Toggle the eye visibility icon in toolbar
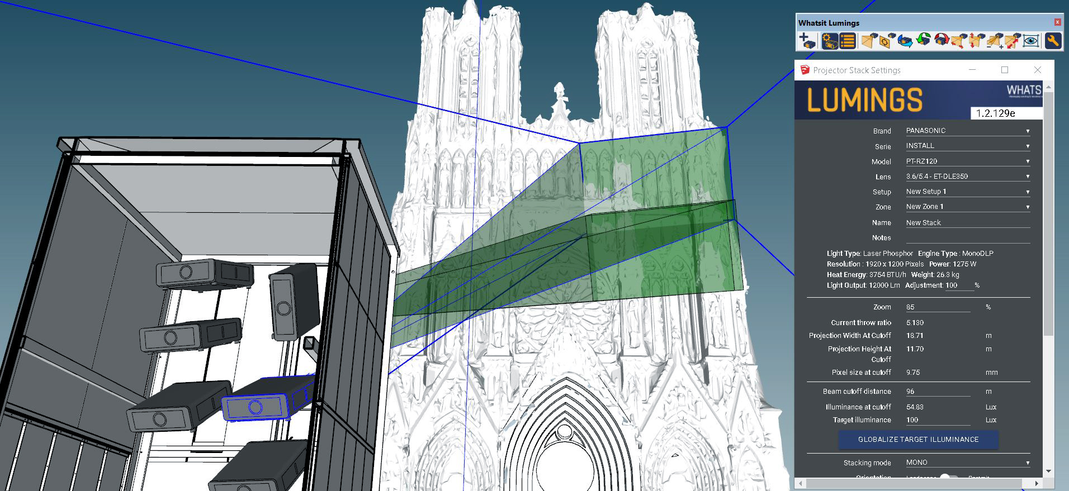 click(x=1031, y=41)
